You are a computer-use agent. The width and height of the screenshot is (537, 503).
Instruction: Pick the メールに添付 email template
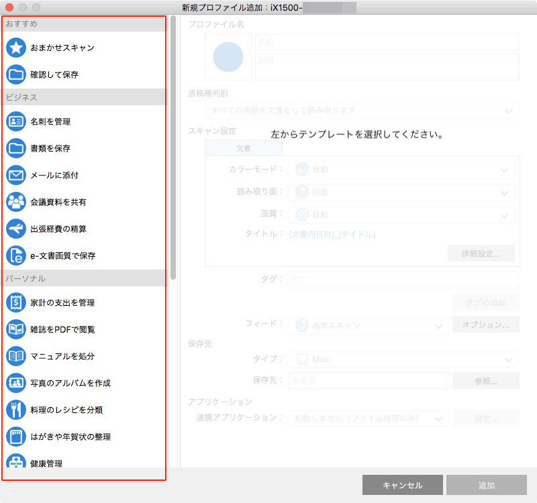point(54,175)
